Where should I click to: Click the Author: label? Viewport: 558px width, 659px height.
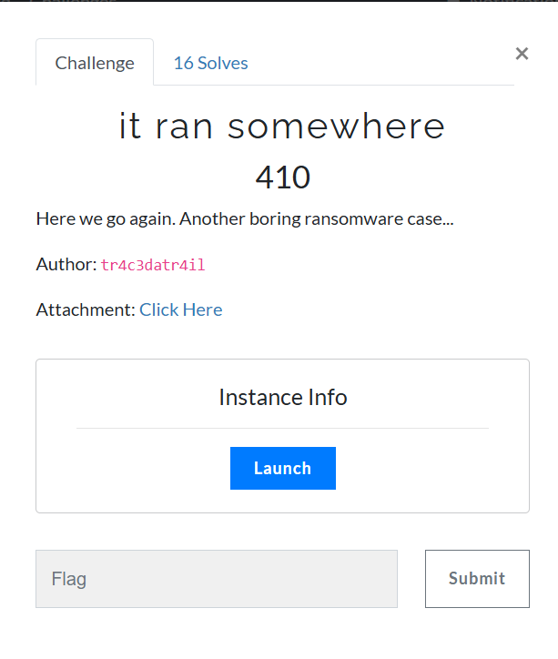[x=66, y=264]
